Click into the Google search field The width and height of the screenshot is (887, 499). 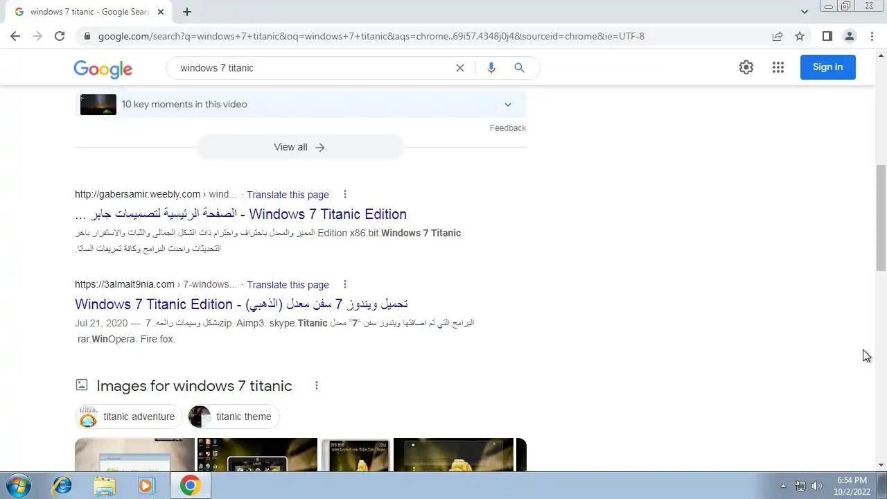pyautogui.click(x=312, y=68)
